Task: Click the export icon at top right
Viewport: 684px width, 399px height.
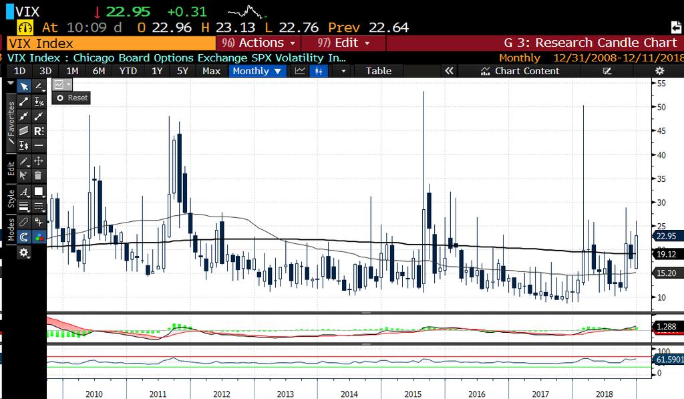Action: click(x=677, y=27)
